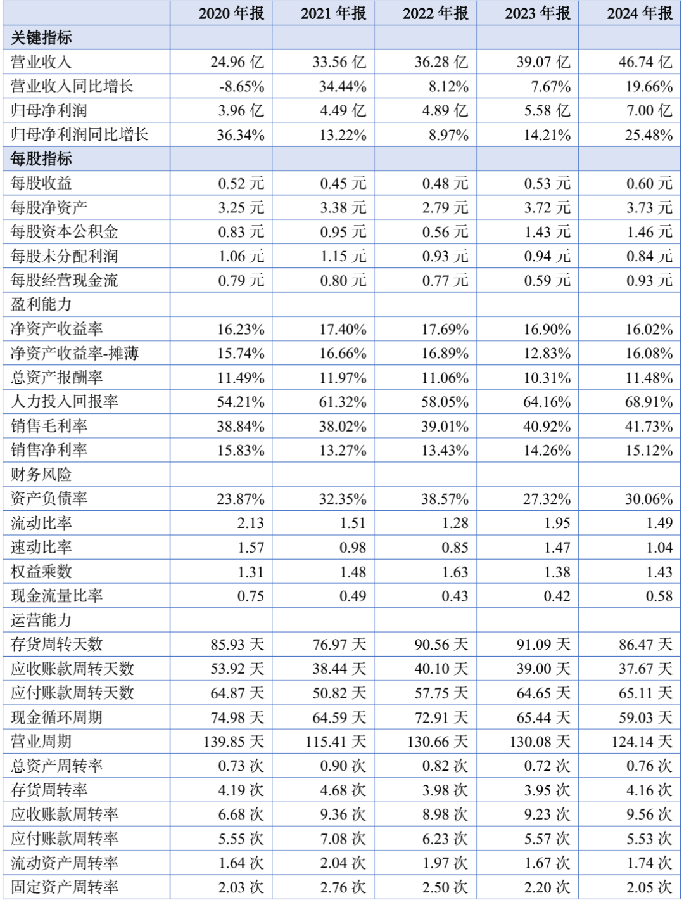Select the 每股指标 section header row

click(x=341, y=158)
